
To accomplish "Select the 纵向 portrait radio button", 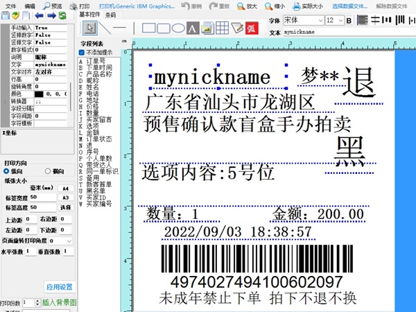I will tap(6, 171).
